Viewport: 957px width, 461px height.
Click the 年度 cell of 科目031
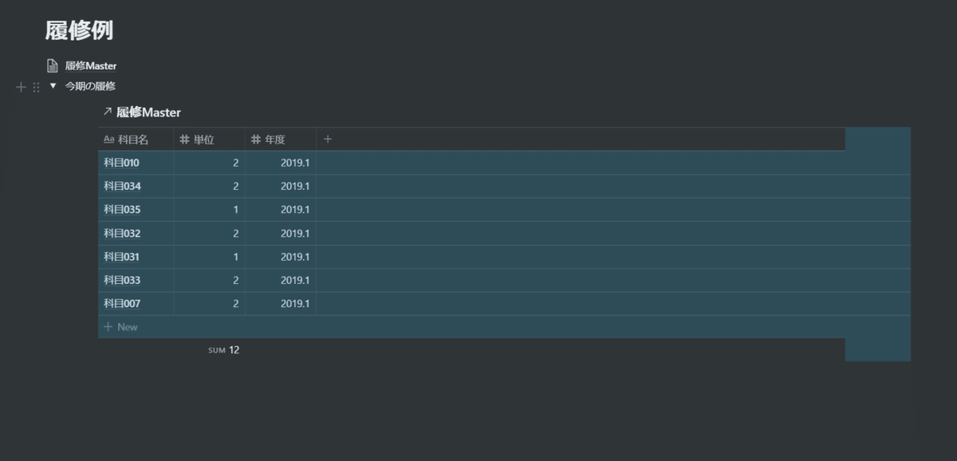point(280,257)
